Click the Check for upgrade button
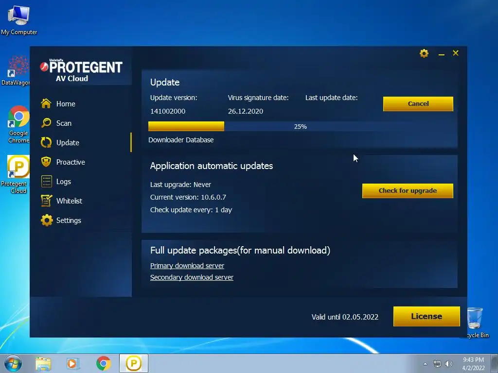Image resolution: width=498 pixels, height=373 pixels. (x=408, y=190)
